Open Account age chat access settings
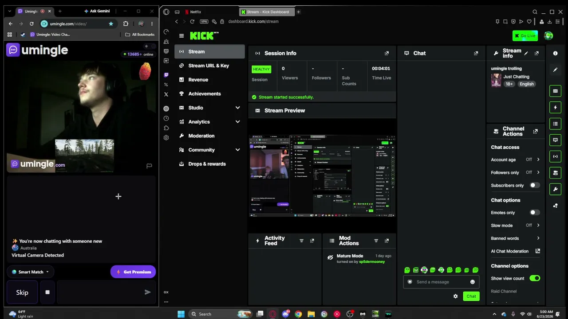The image size is (568, 319). click(515, 159)
